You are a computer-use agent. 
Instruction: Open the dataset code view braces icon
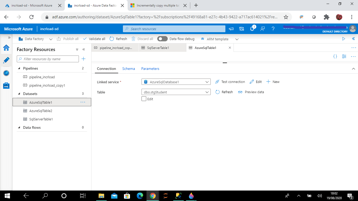point(335,56)
